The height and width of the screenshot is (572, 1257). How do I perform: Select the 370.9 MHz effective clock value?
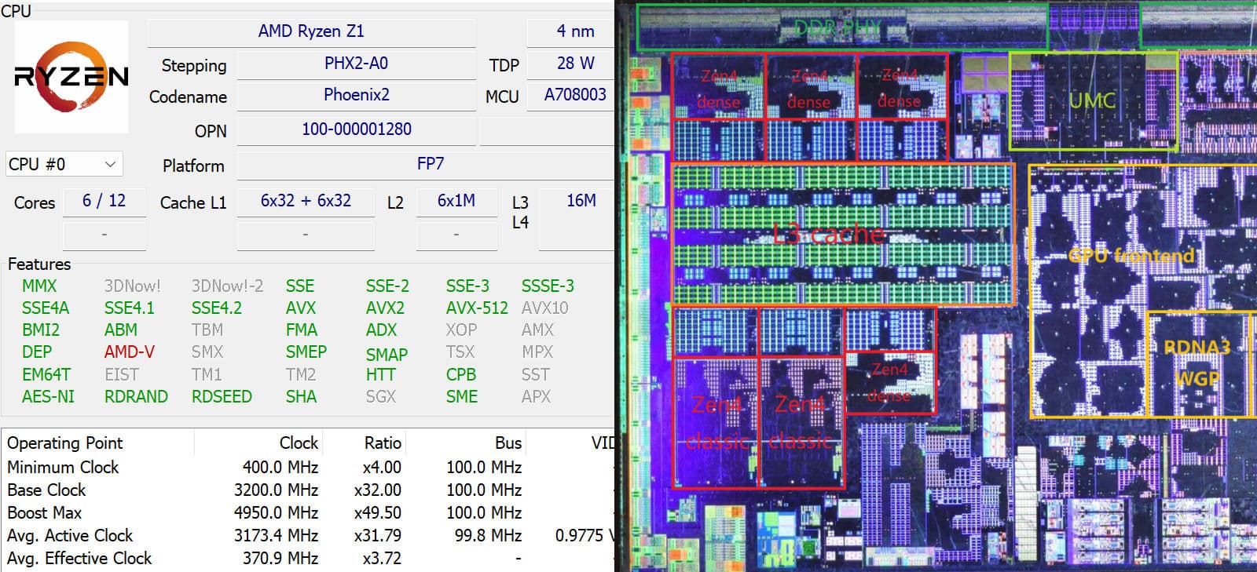tap(280, 559)
